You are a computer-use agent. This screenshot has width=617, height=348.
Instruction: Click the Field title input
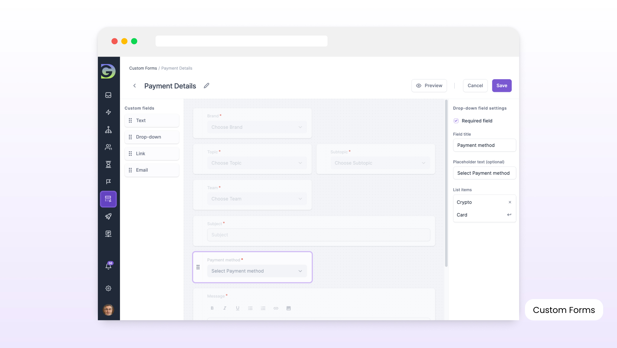pyautogui.click(x=484, y=145)
